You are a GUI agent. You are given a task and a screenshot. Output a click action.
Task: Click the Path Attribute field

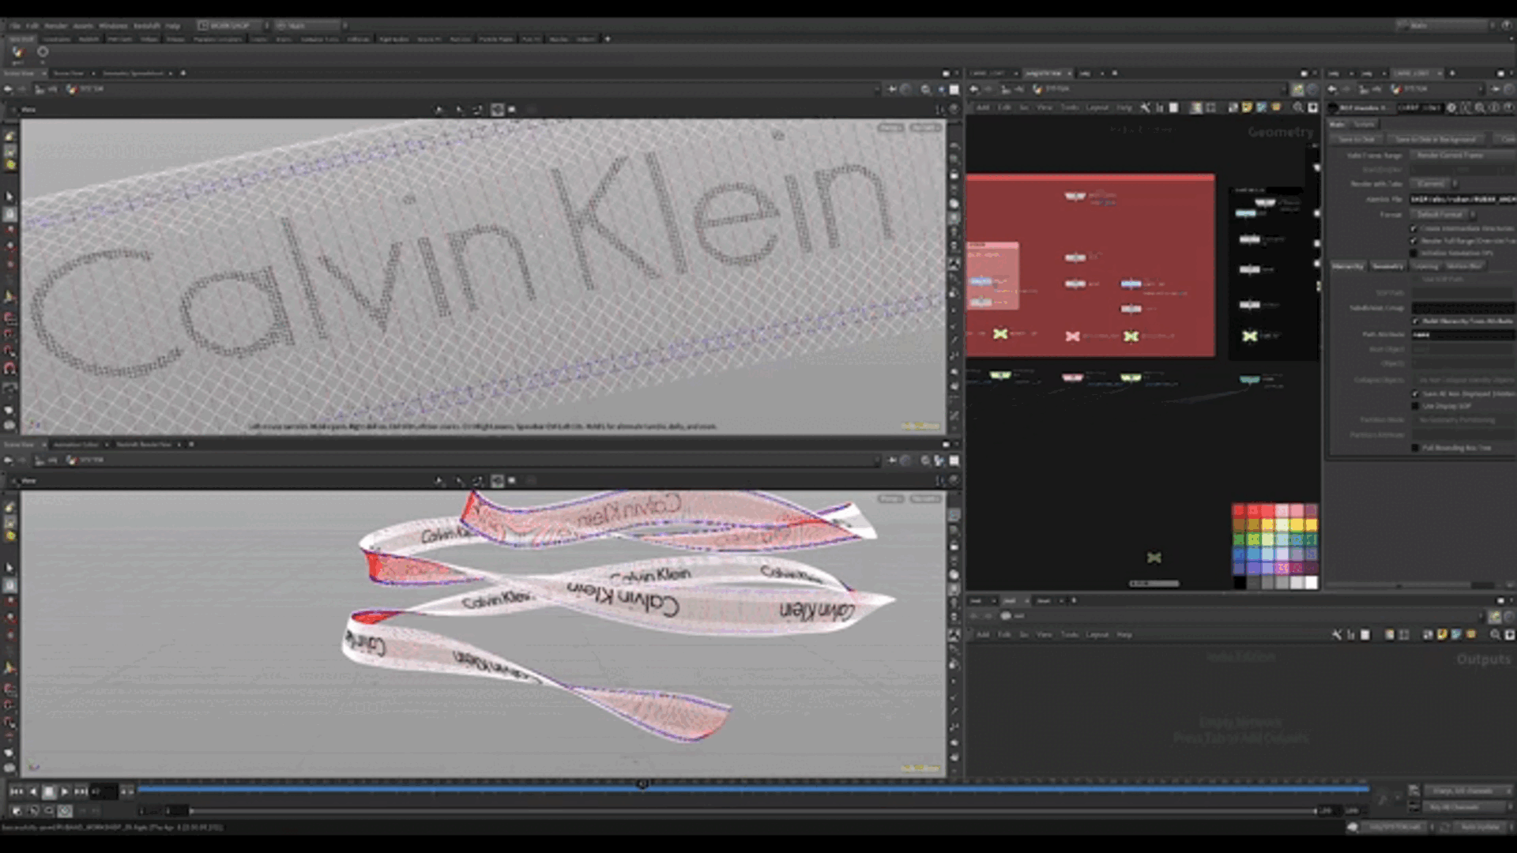tap(1462, 334)
